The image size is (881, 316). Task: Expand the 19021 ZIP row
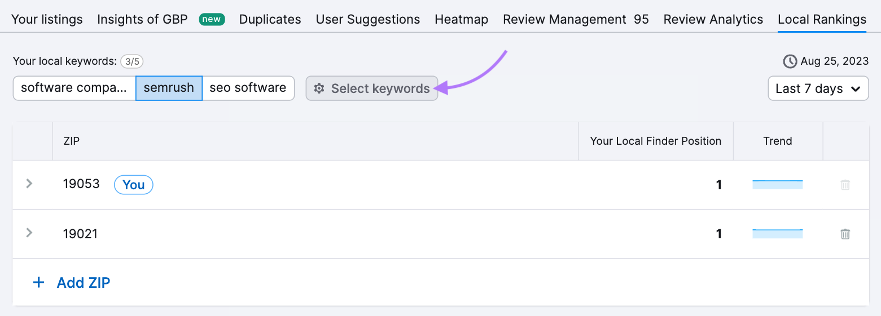(x=29, y=233)
